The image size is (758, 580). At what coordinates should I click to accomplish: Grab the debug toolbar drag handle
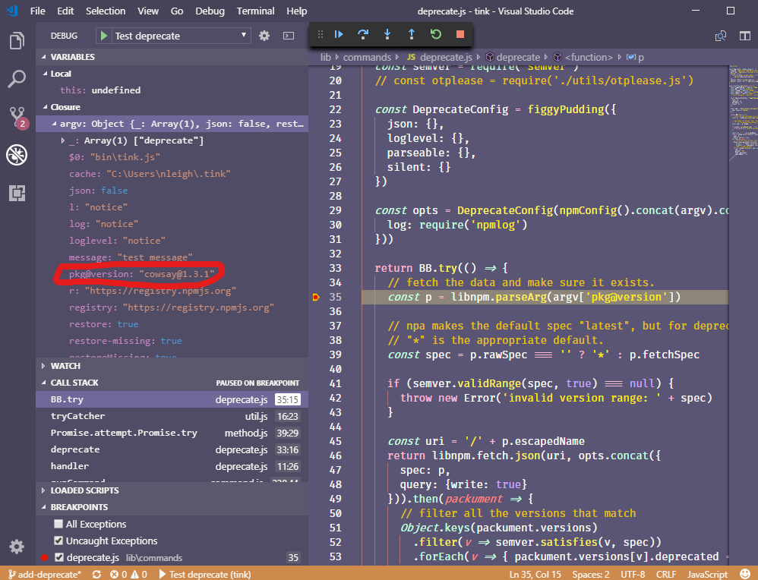[320, 34]
